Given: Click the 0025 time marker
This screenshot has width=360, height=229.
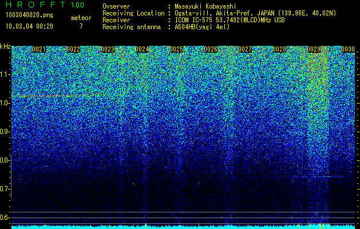Looking at the screenshot, I should 176,49.
